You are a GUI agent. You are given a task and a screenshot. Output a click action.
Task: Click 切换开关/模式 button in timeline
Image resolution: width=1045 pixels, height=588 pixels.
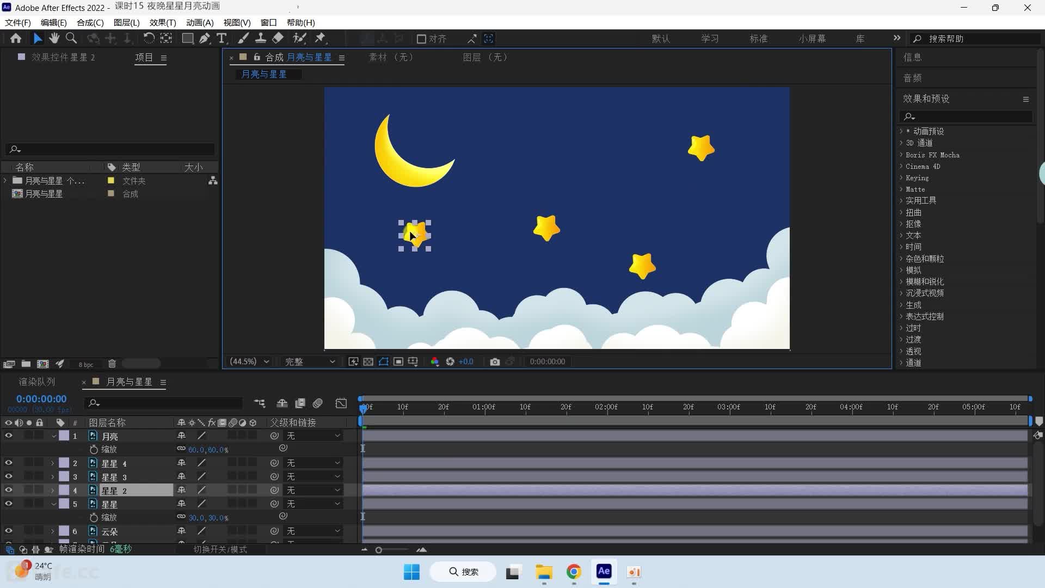click(x=220, y=549)
